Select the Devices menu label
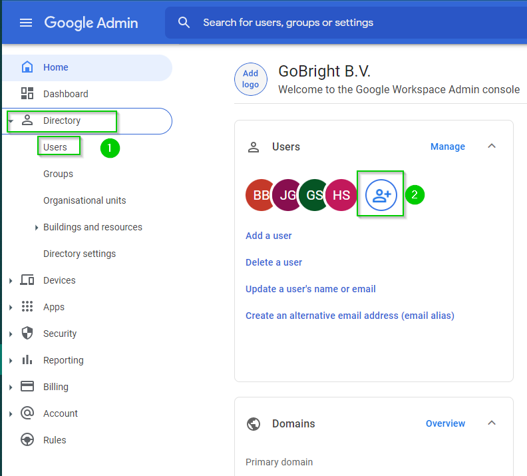527x476 pixels. coord(59,280)
